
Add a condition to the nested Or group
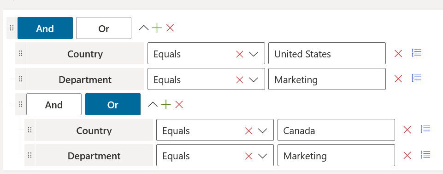click(166, 105)
